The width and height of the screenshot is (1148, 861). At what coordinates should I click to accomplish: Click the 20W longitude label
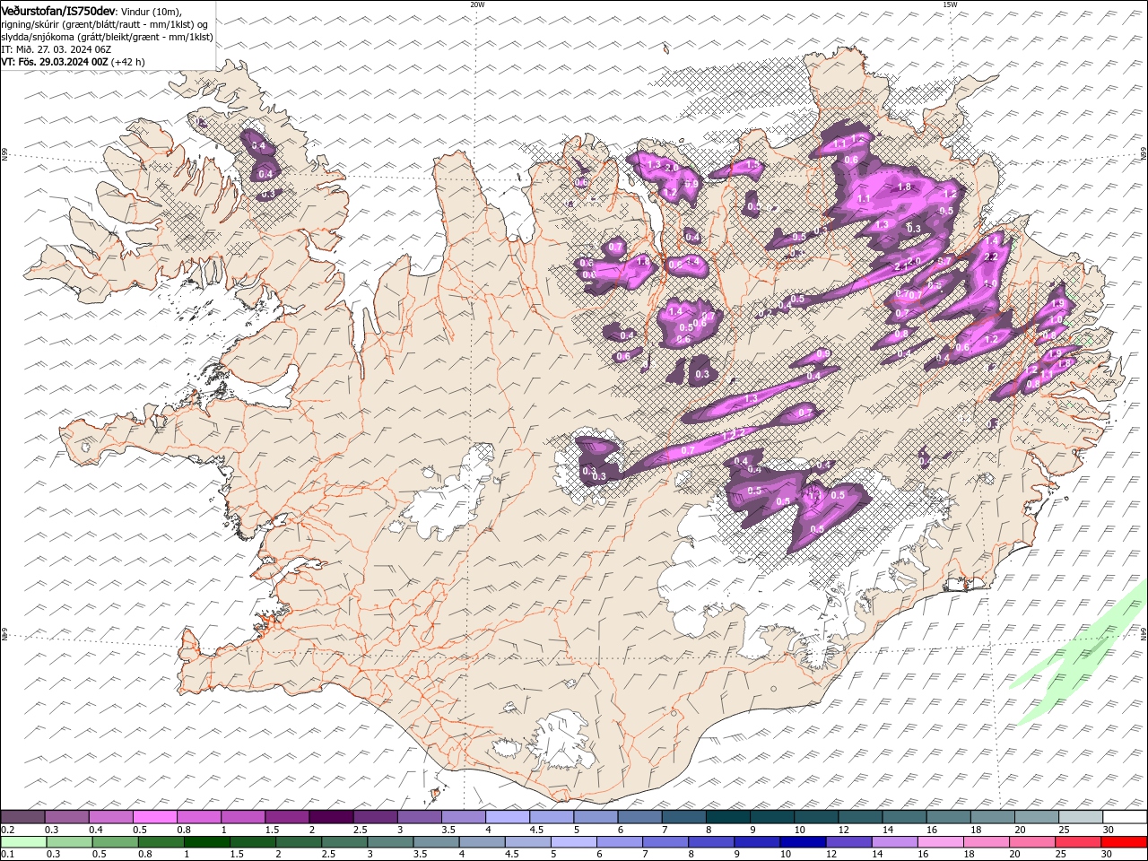point(477,4)
